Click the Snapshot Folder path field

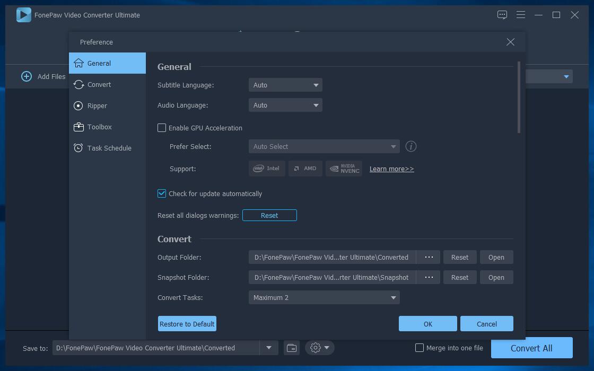tap(332, 277)
